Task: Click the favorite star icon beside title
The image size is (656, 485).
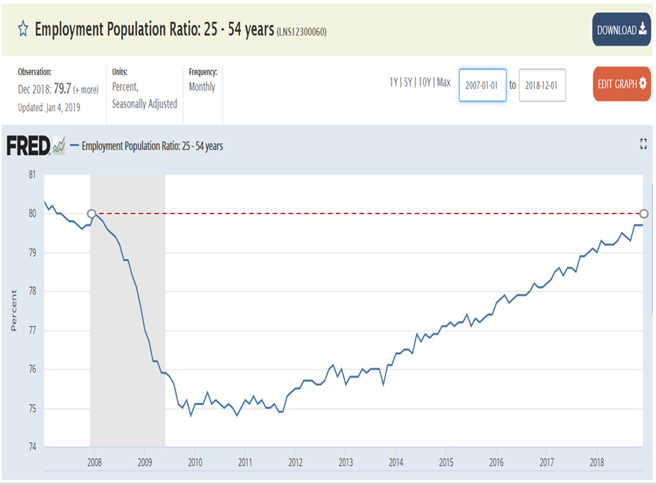Action: [23, 29]
